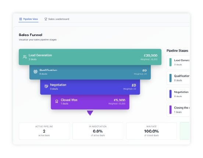The height and width of the screenshot is (158, 203).
Task: Click the Pipeline View grid icon
Action: coord(21,19)
